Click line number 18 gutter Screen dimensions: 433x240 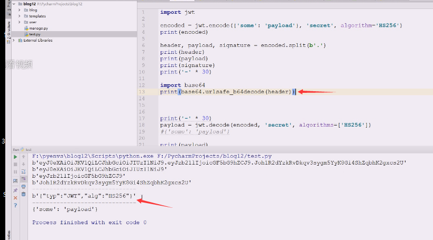pos(142,125)
